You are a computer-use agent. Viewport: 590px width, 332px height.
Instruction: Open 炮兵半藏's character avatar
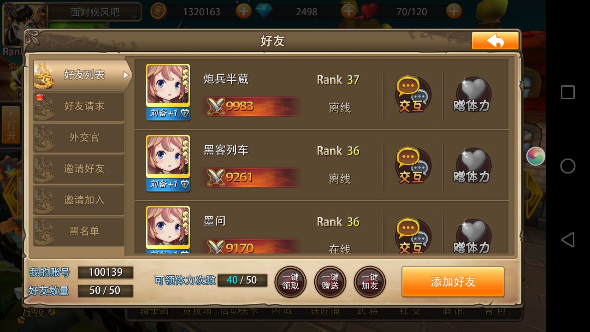click(168, 92)
